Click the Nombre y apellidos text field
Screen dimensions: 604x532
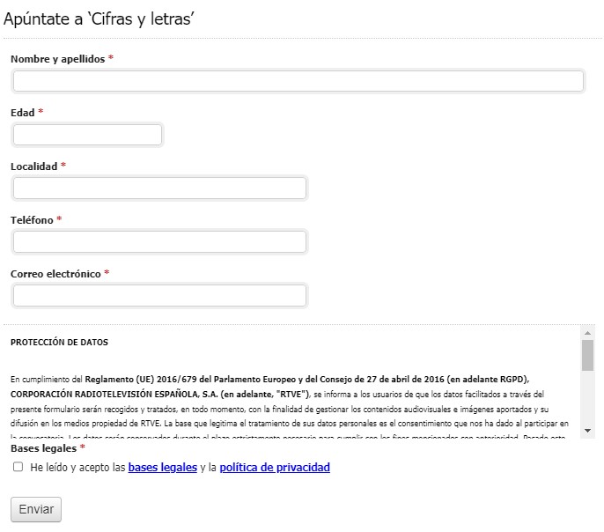pos(298,81)
